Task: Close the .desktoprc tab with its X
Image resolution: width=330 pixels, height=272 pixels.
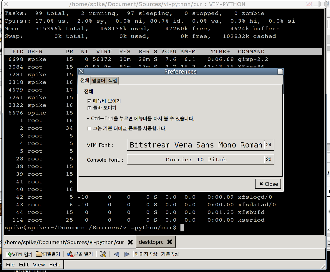Action: pos(170,242)
